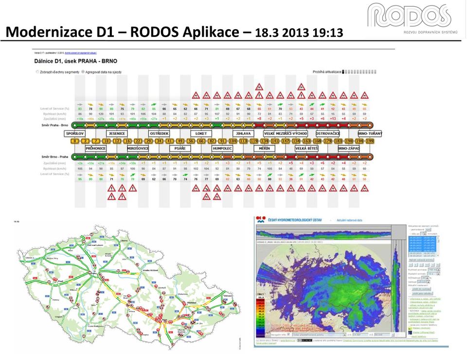Click the HUMPOLEC exit label
The width and height of the screenshot is (467, 354).
[x=222, y=148]
